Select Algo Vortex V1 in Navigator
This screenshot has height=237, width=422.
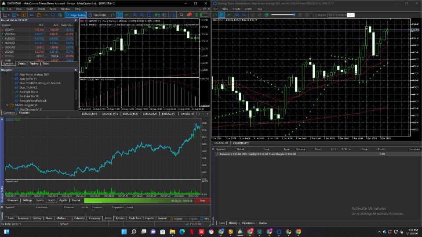28,79
